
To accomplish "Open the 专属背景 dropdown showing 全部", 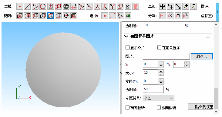I will pos(158,98).
